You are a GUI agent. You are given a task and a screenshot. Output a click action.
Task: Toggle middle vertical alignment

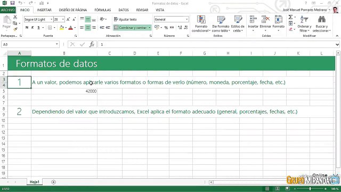(88, 19)
